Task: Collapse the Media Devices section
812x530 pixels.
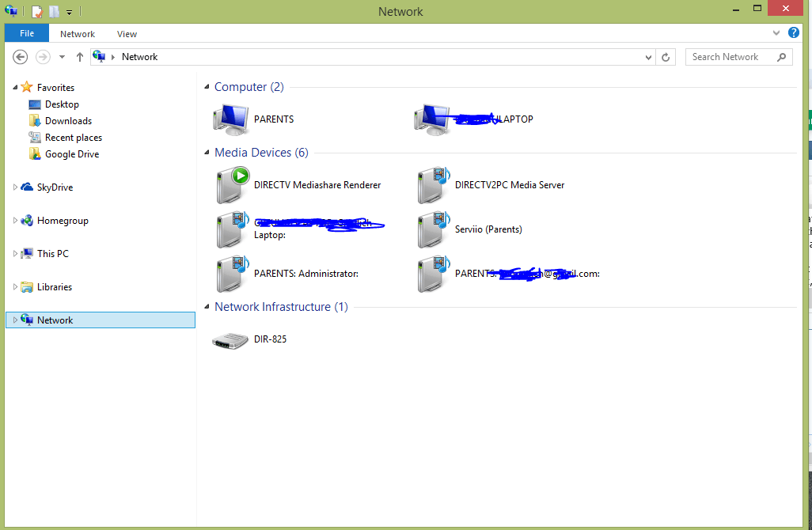Action: pos(207,153)
